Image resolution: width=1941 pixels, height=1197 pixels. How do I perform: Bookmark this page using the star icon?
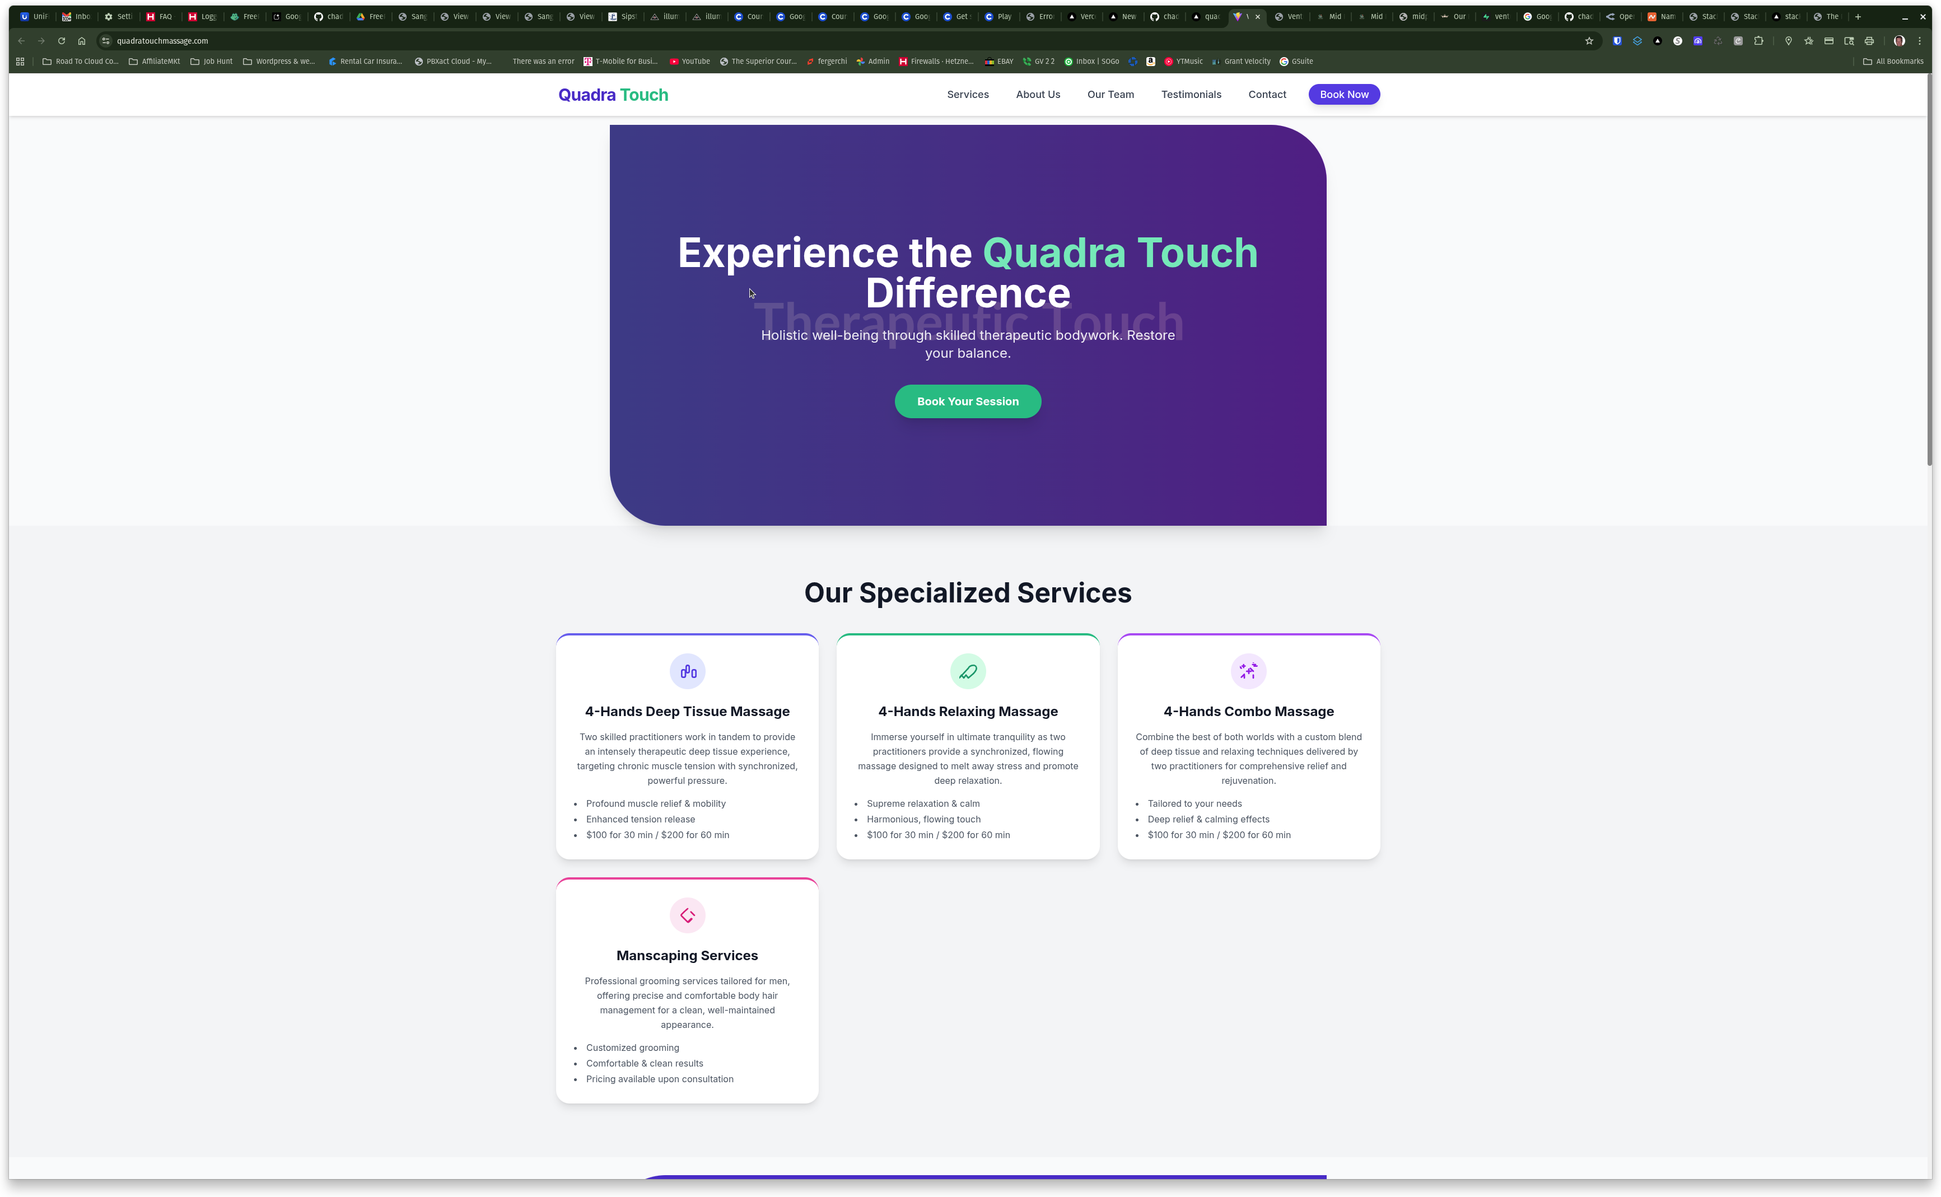1589,40
